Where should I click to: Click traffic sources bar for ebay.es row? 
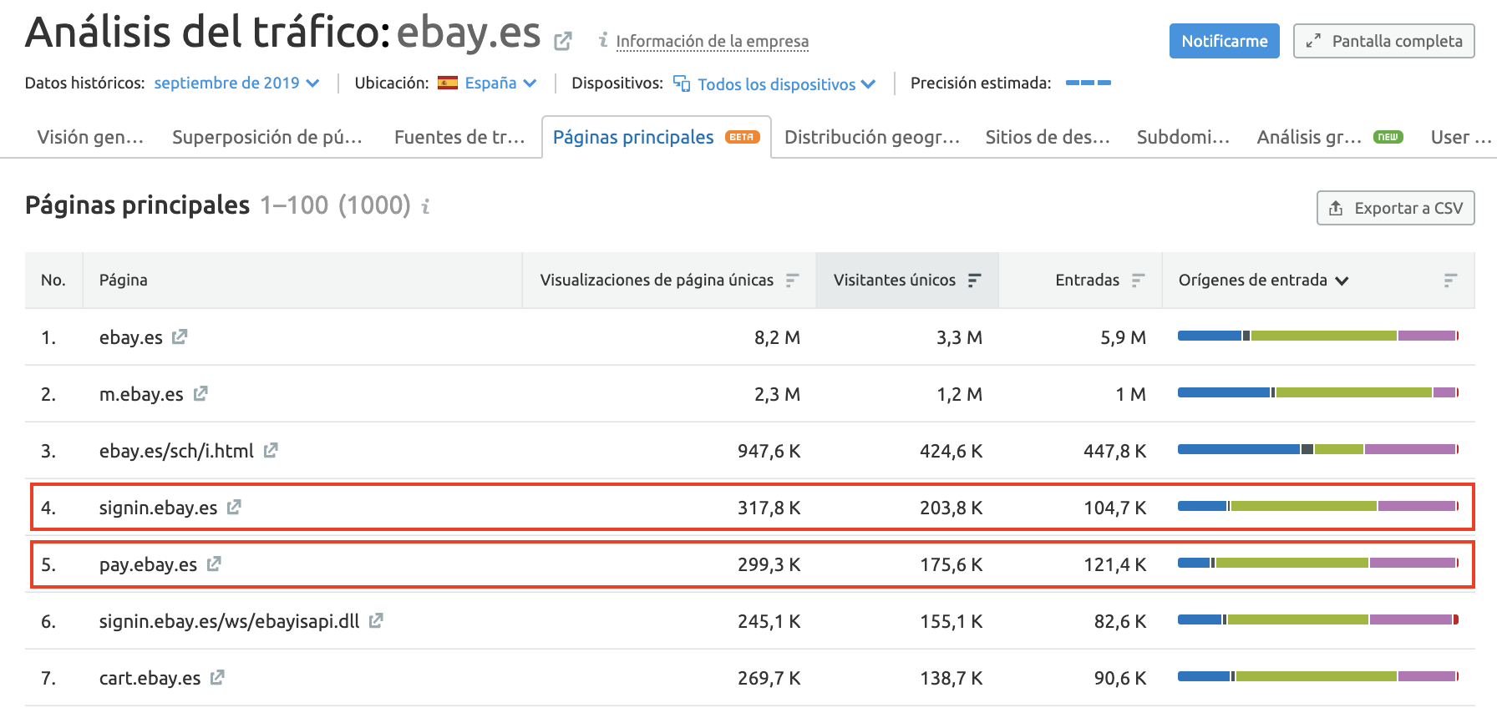click(1318, 336)
